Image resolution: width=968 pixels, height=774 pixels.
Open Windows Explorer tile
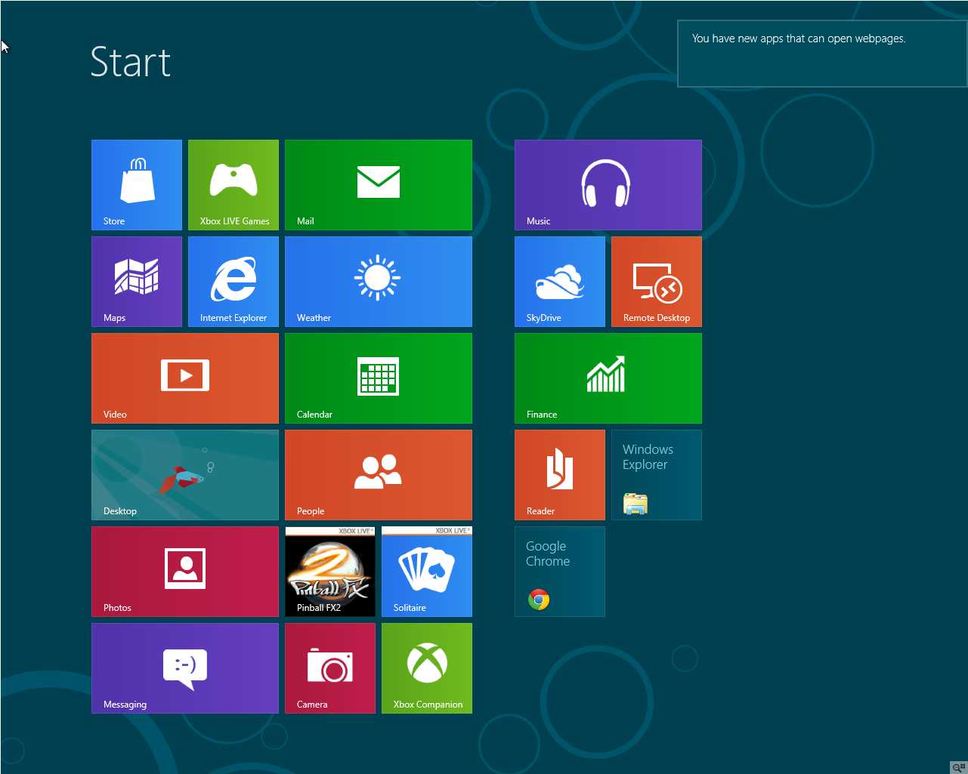(657, 475)
